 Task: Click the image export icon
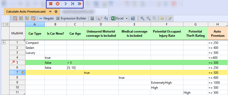tap(162, 18)
